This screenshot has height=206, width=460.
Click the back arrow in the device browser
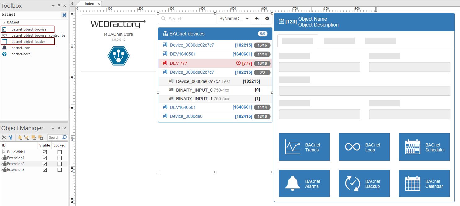point(257,19)
